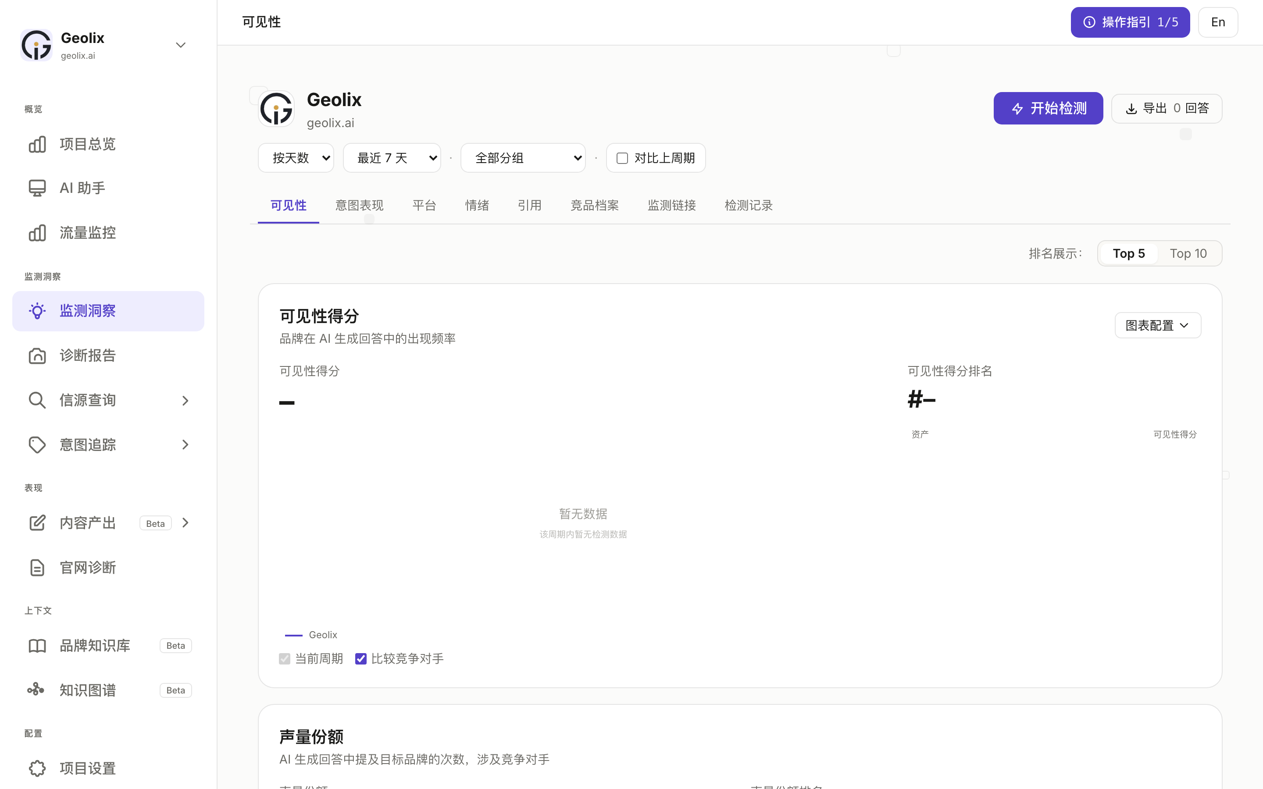This screenshot has width=1263, height=789.
Task: Open the 平台 tab
Action: [x=425, y=206]
